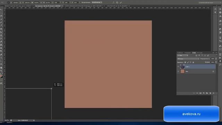Viewport: 222px width, 125px height.
Task: Open the layer blend mode dropdown
Action: click(188, 59)
